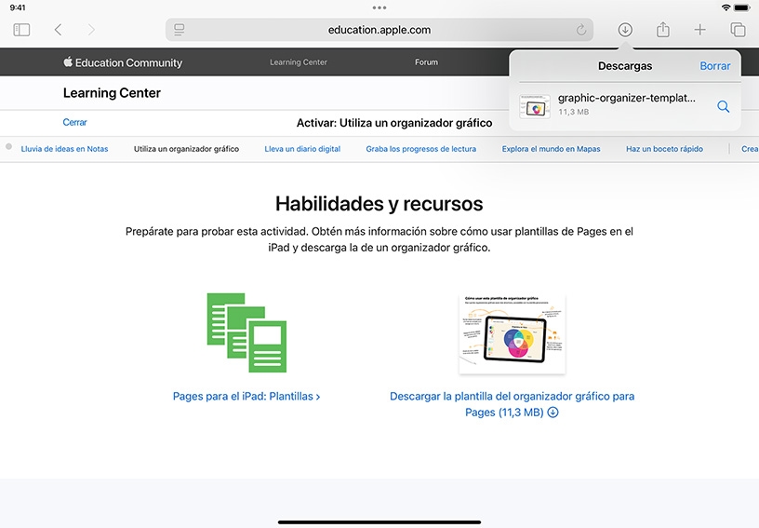Open the Learning Center nav item
759x528 pixels.
click(x=299, y=62)
